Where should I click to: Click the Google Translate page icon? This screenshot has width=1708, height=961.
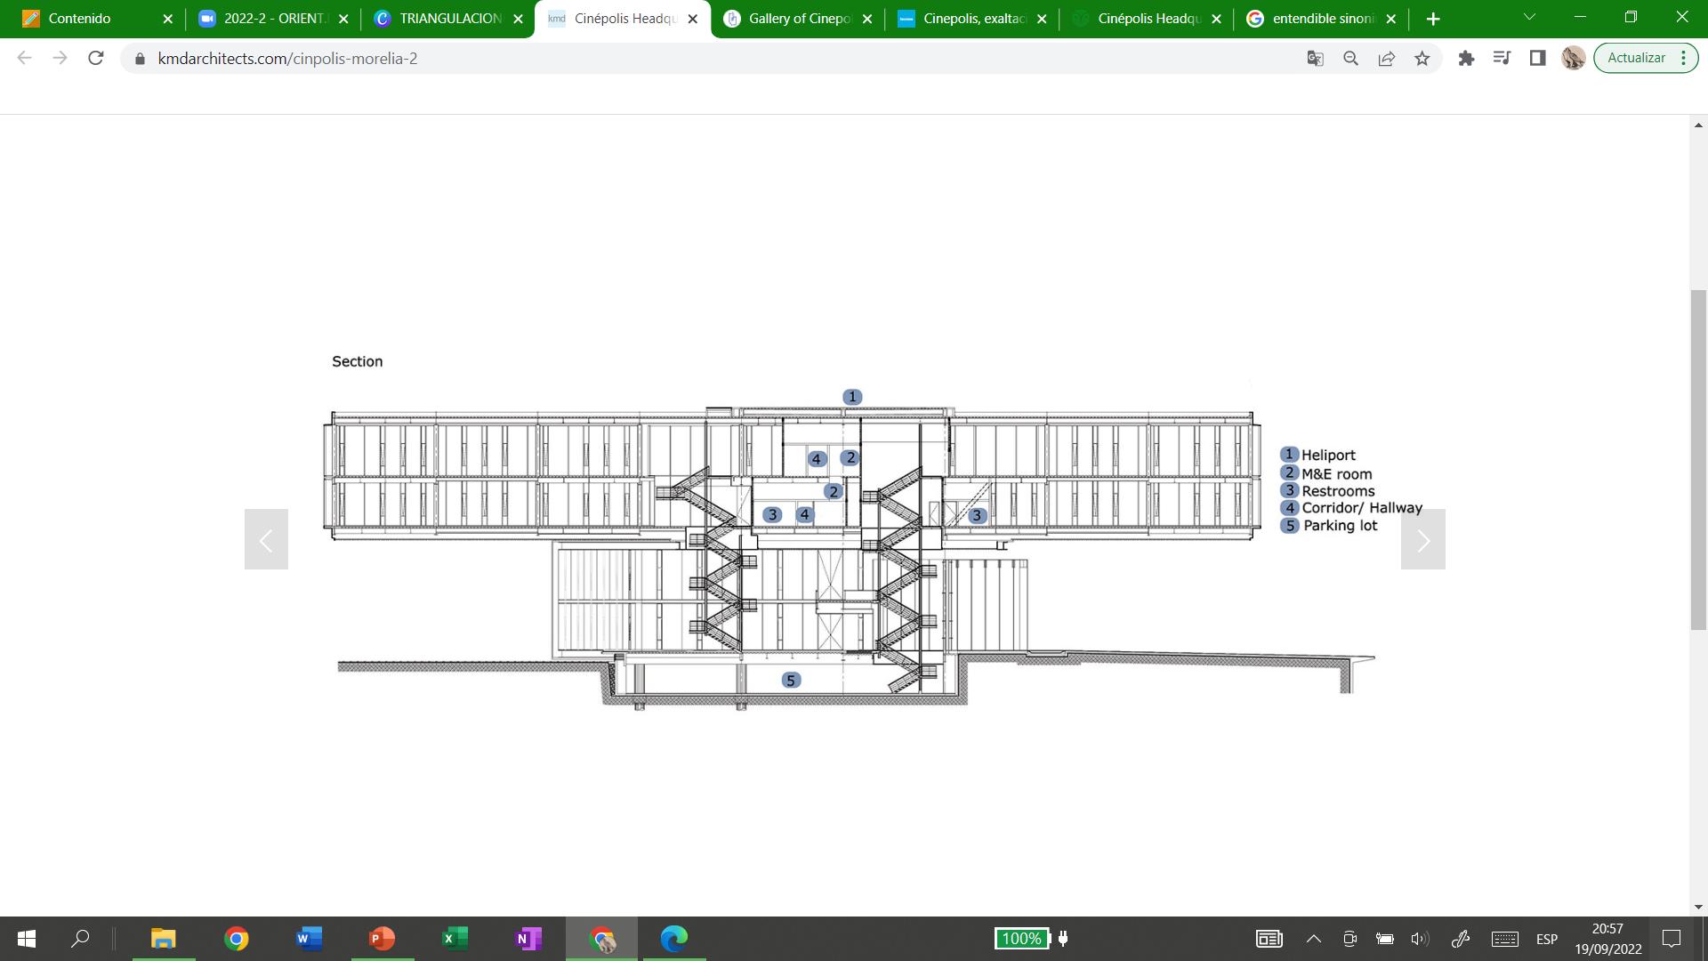tap(1315, 59)
